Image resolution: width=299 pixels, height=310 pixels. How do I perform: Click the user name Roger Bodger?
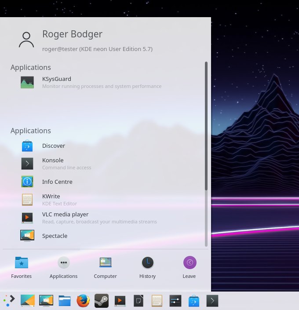[73, 34]
